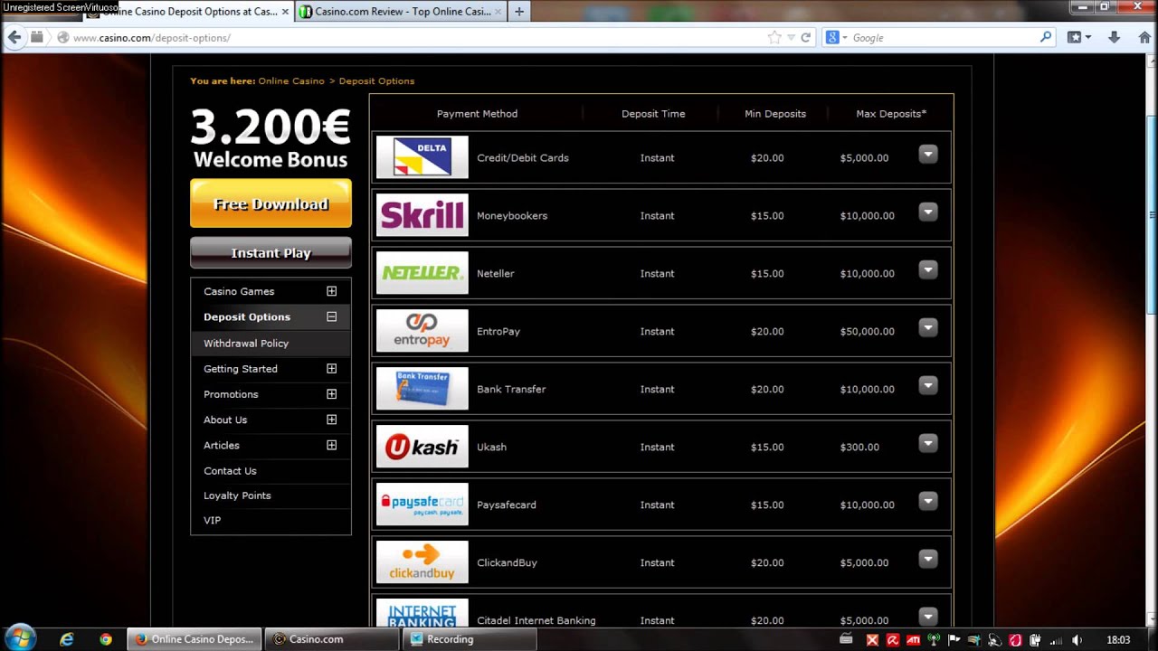Screen dimensions: 1158x651
Task: Expand Moneybookers row arrow
Action: [928, 212]
